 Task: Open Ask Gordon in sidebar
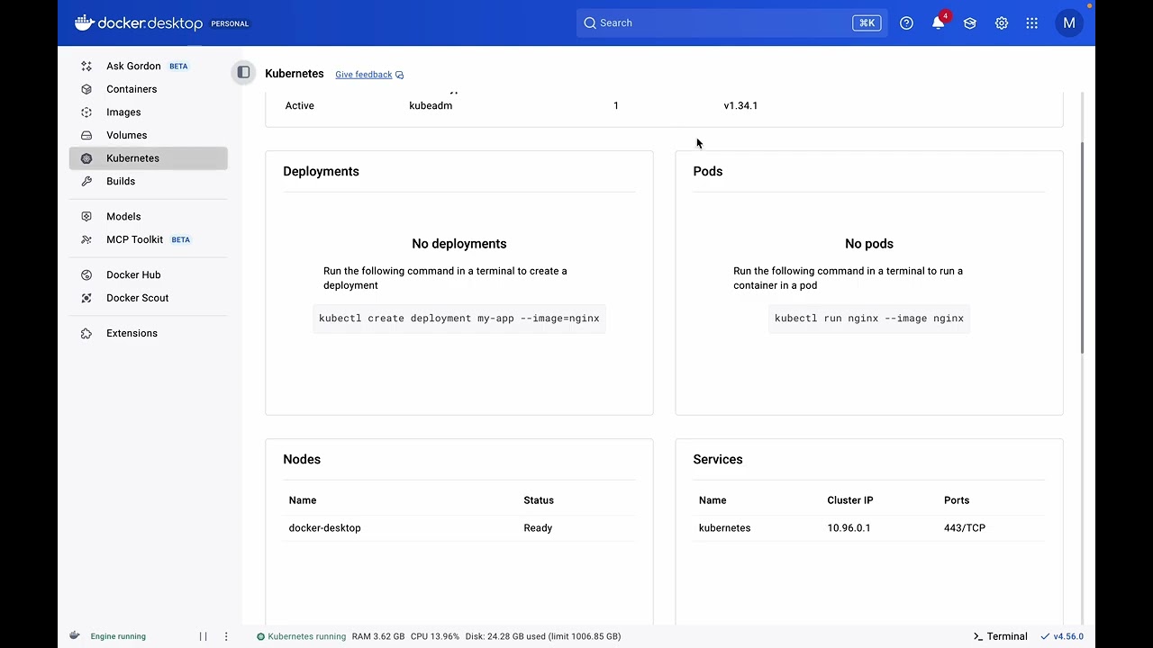(149, 66)
